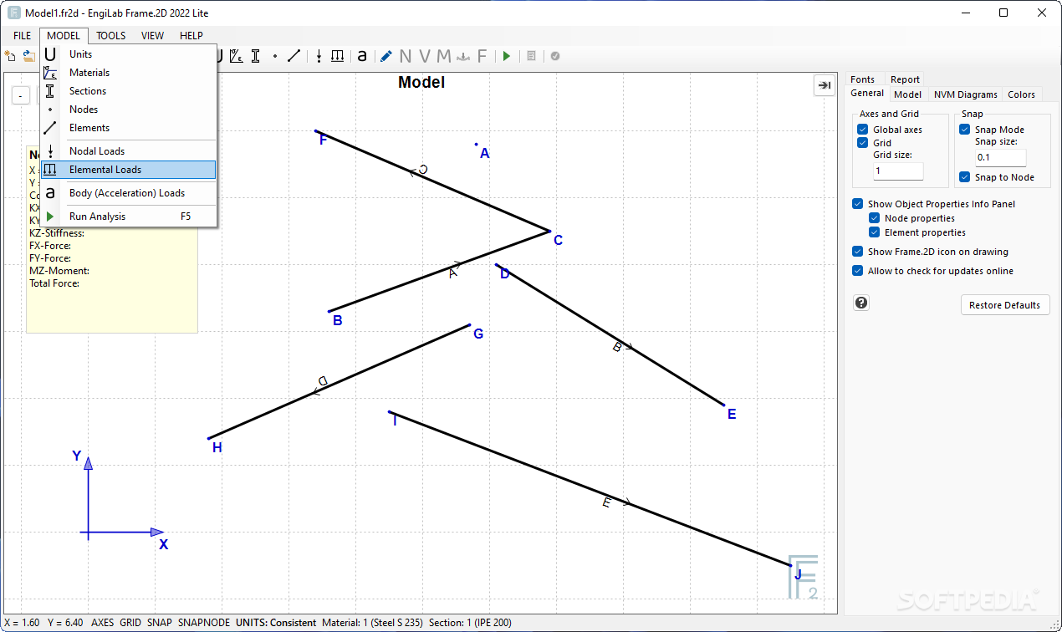The height and width of the screenshot is (632, 1062).
Task: Click the blue pencil Model view icon
Action: click(385, 56)
